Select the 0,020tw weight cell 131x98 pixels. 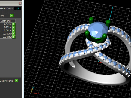(x=7, y=34)
